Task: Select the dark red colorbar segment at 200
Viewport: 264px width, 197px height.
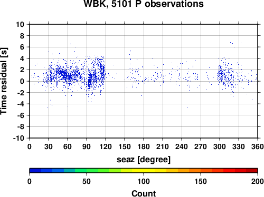Action: tap(252, 171)
